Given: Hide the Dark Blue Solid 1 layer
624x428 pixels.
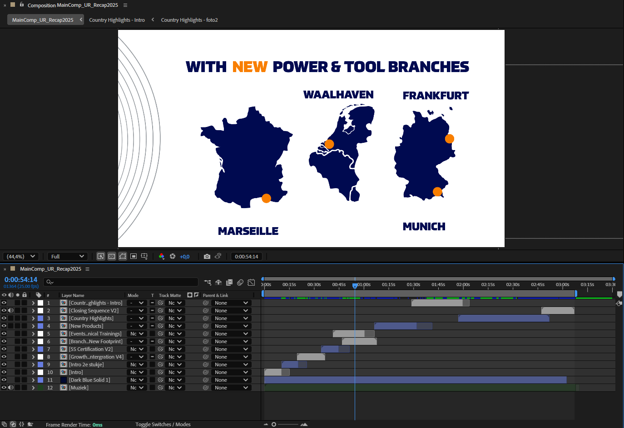Looking at the screenshot, I should coord(4,380).
